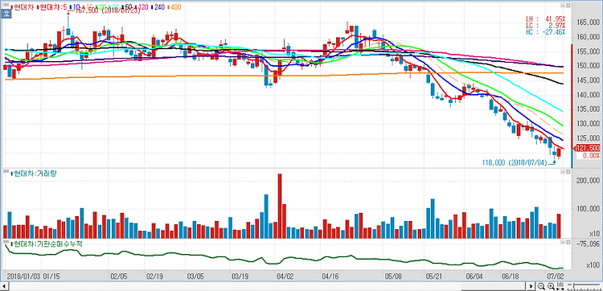The height and width of the screenshot is (291, 603).
Task: Adjust the candle count zoom slider
Action: (x=585, y=286)
